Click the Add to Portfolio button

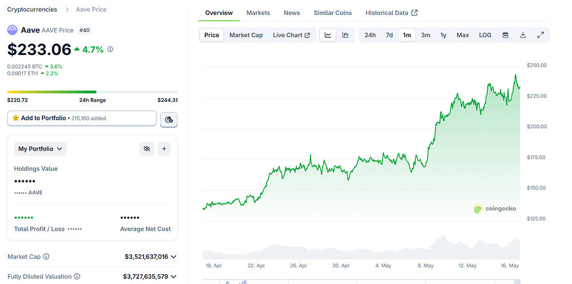click(82, 119)
